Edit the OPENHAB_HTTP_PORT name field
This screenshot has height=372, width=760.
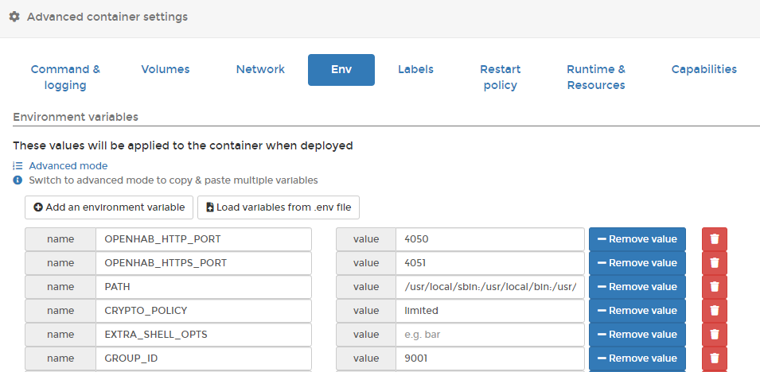click(204, 239)
